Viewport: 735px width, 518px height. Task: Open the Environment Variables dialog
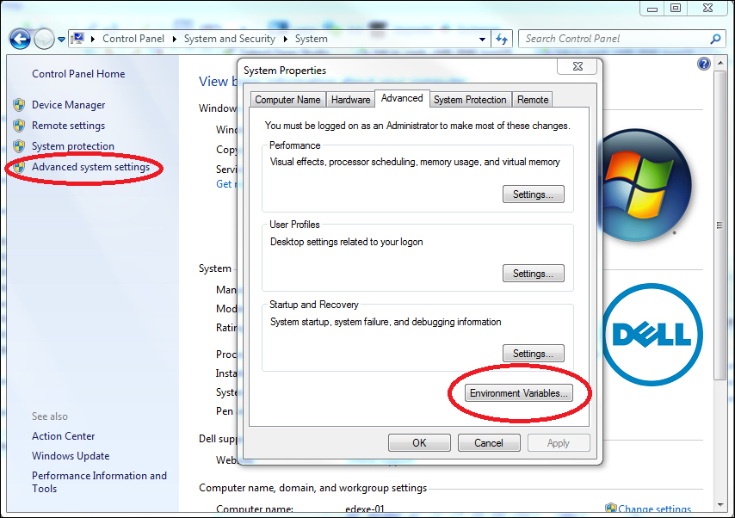518,393
